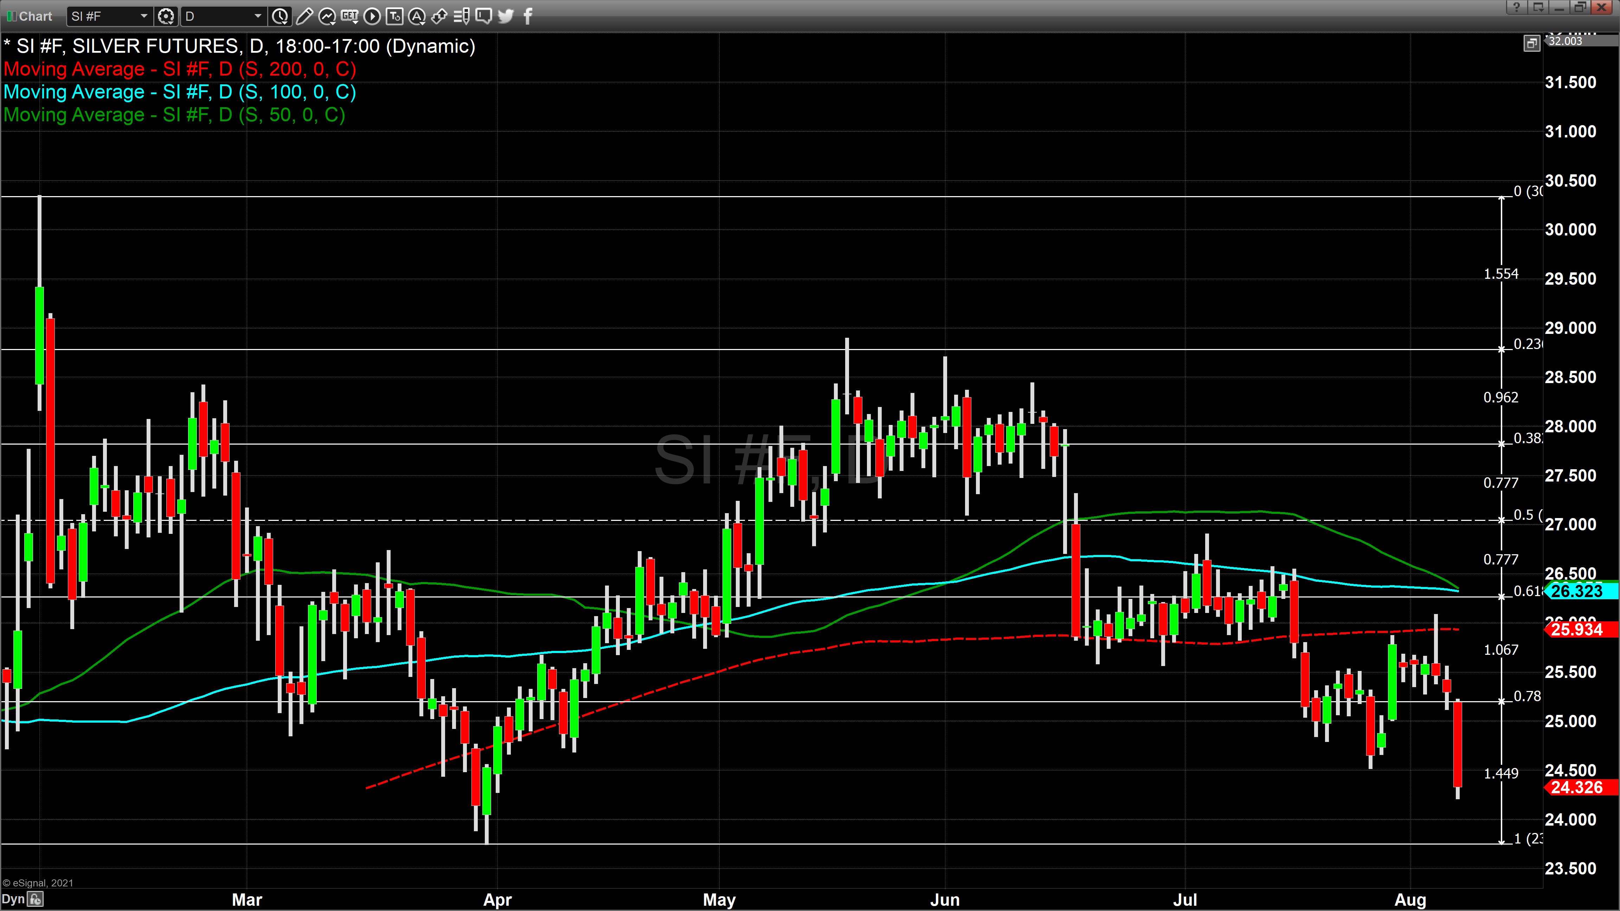1620x911 pixels.
Task: Start chart replay play button
Action: (x=372, y=17)
